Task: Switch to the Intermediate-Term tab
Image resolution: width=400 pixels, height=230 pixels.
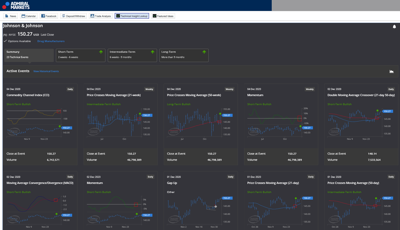Action: (x=132, y=55)
